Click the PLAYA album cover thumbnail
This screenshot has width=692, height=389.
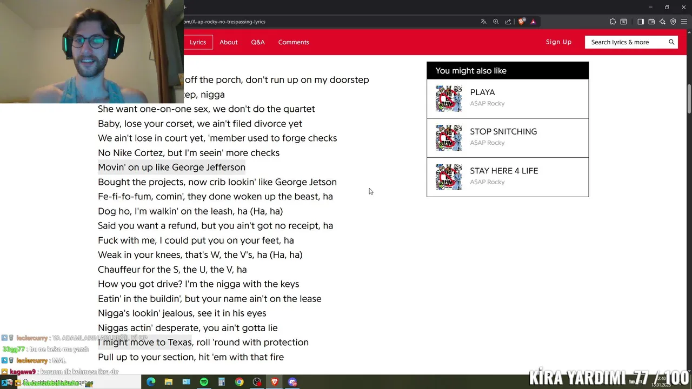[449, 98]
